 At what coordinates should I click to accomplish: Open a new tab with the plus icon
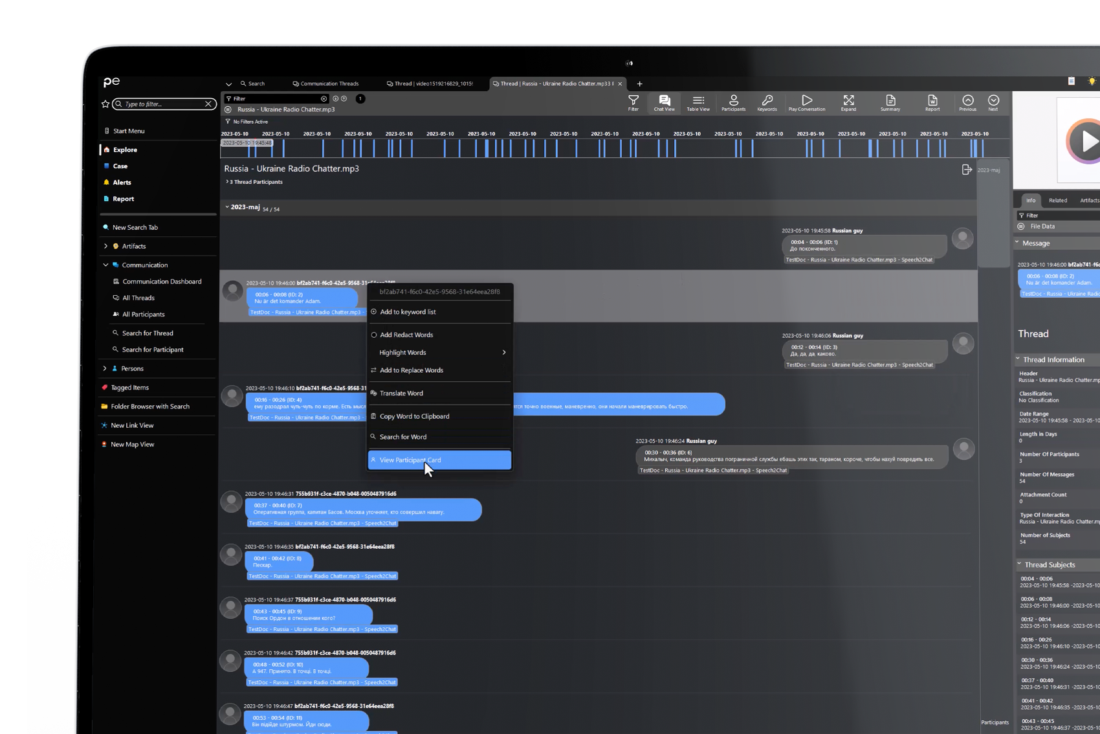pos(639,83)
